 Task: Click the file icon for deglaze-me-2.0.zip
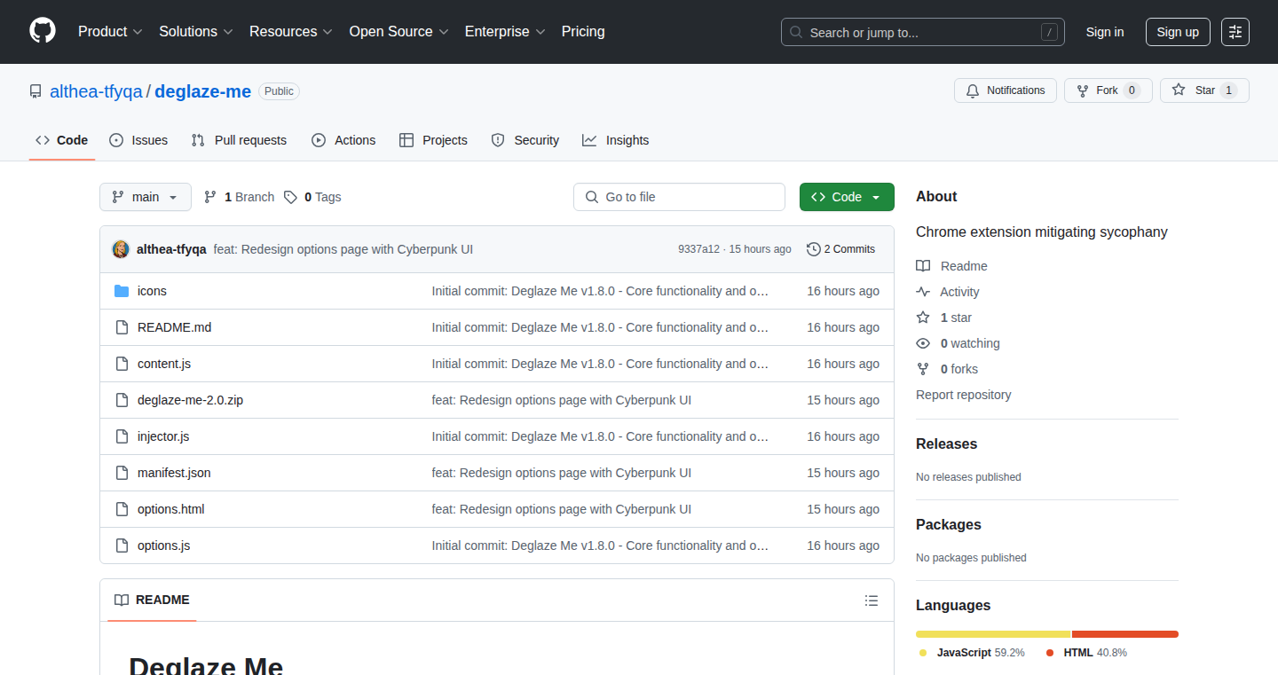pyautogui.click(x=122, y=400)
